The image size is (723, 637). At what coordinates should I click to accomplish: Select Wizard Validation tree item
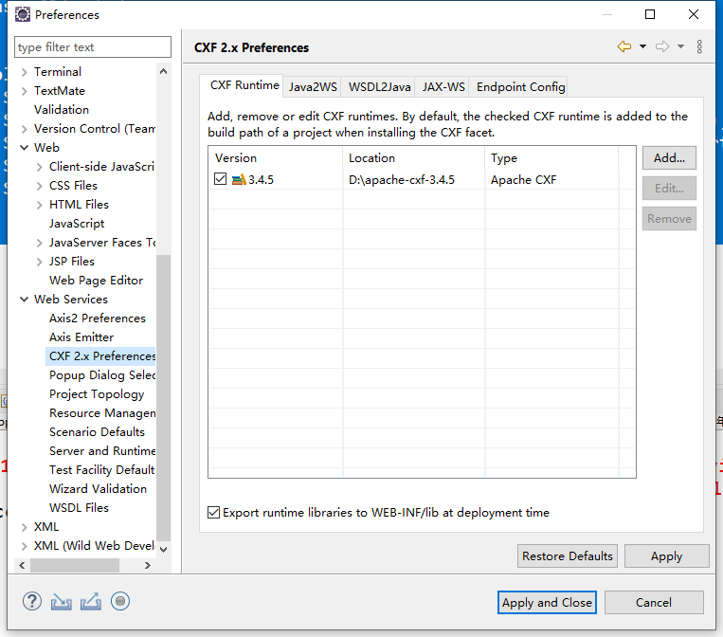point(98,489)
